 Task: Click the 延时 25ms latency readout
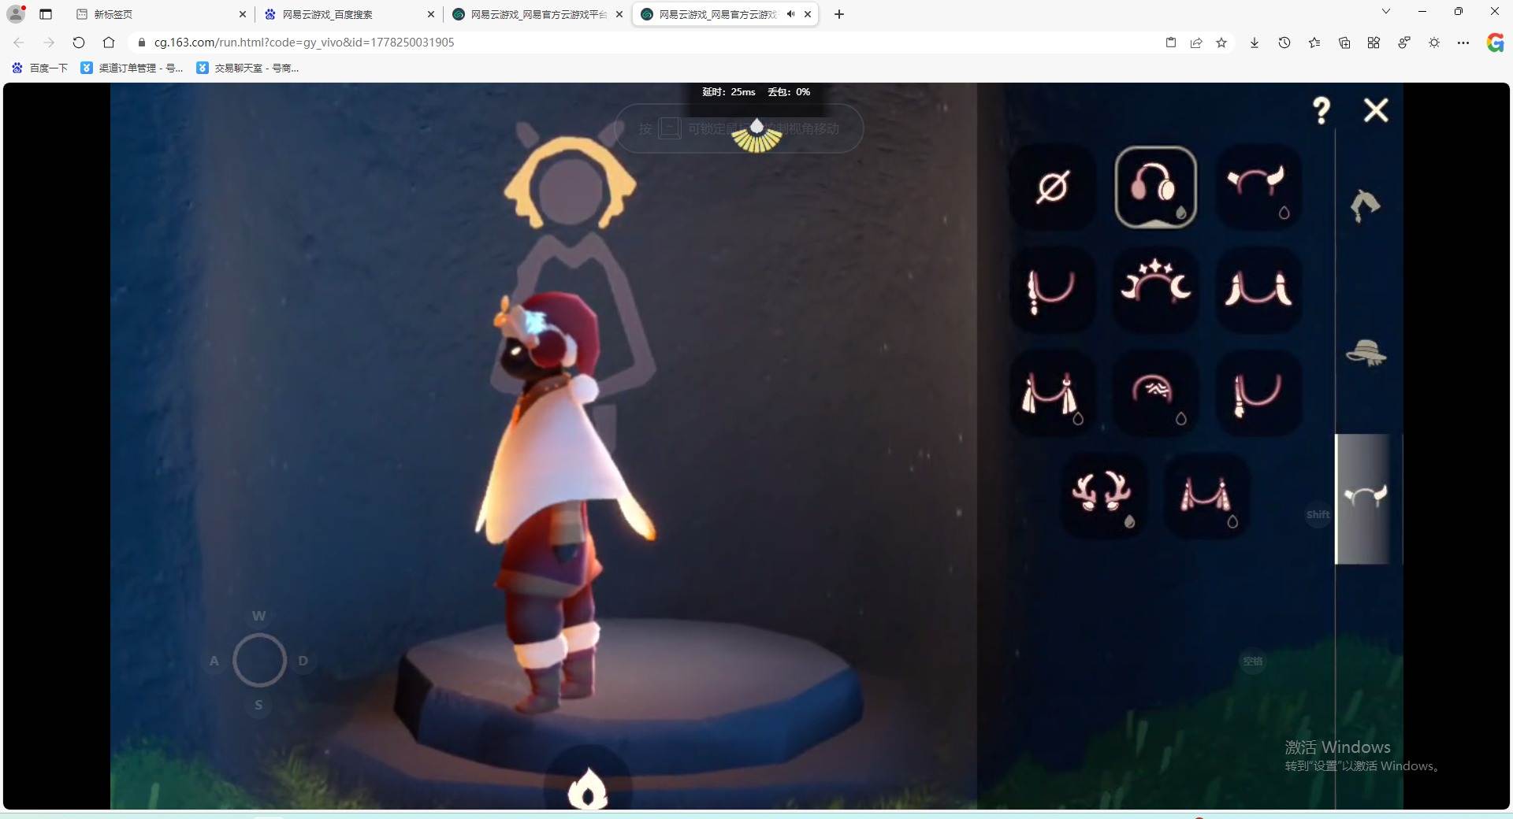click(729, 92)
